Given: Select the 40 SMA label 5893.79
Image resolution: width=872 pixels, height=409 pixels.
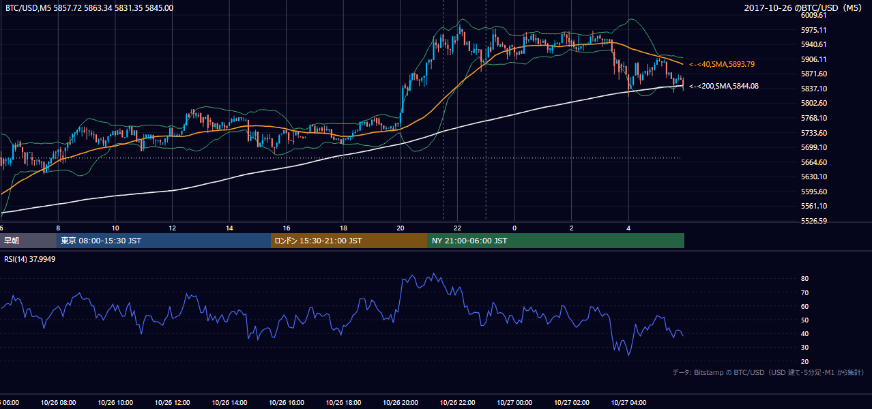Looking at the screenshot, I should click(x=722, y=64).
